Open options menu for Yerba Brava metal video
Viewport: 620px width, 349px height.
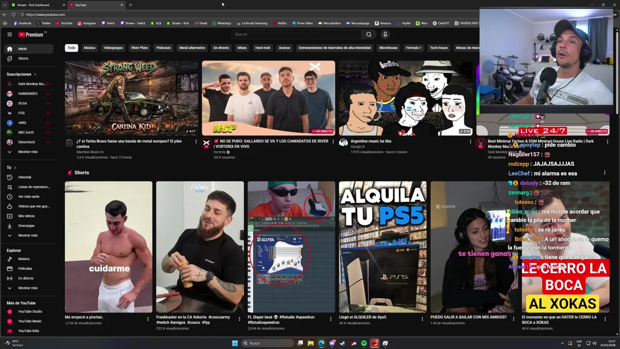pos(196,142)
